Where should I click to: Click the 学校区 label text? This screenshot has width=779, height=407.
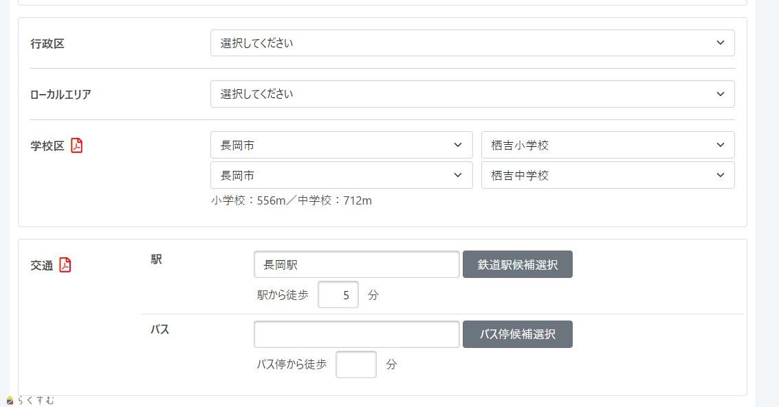pos(47,146)
